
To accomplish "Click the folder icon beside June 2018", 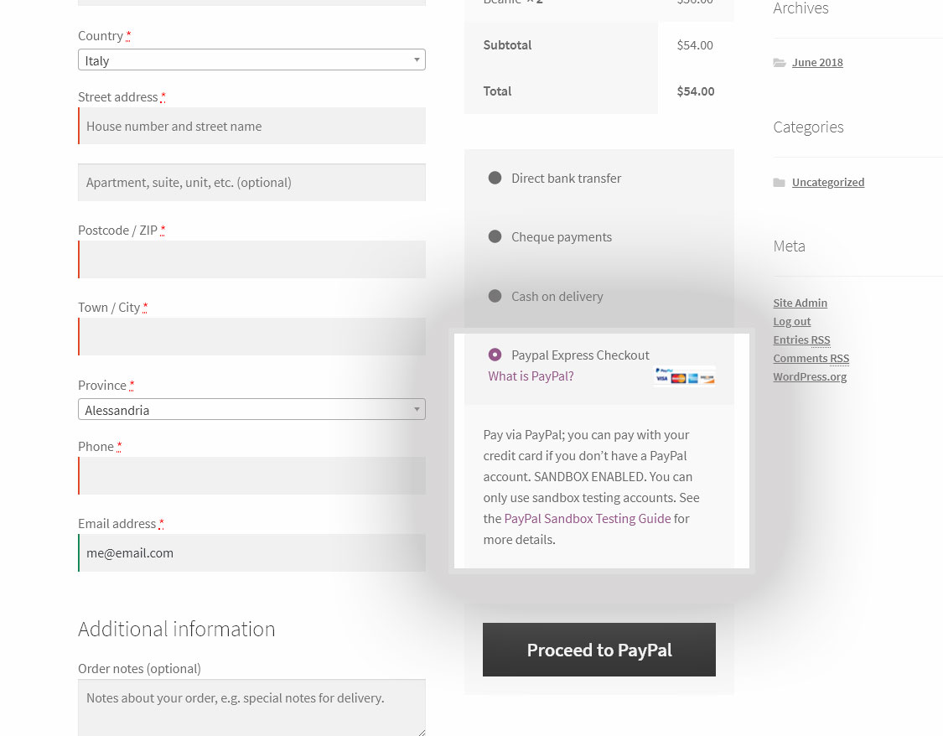I will coord(780,63).
